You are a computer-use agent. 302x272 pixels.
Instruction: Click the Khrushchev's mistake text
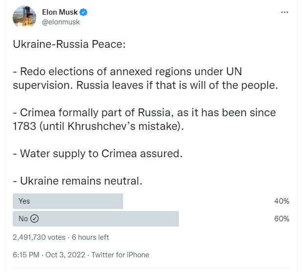(x=124, y=126)
